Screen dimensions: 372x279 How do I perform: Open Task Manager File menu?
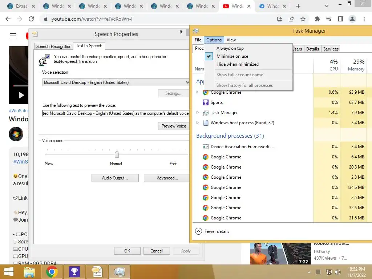tap(198, 40)
